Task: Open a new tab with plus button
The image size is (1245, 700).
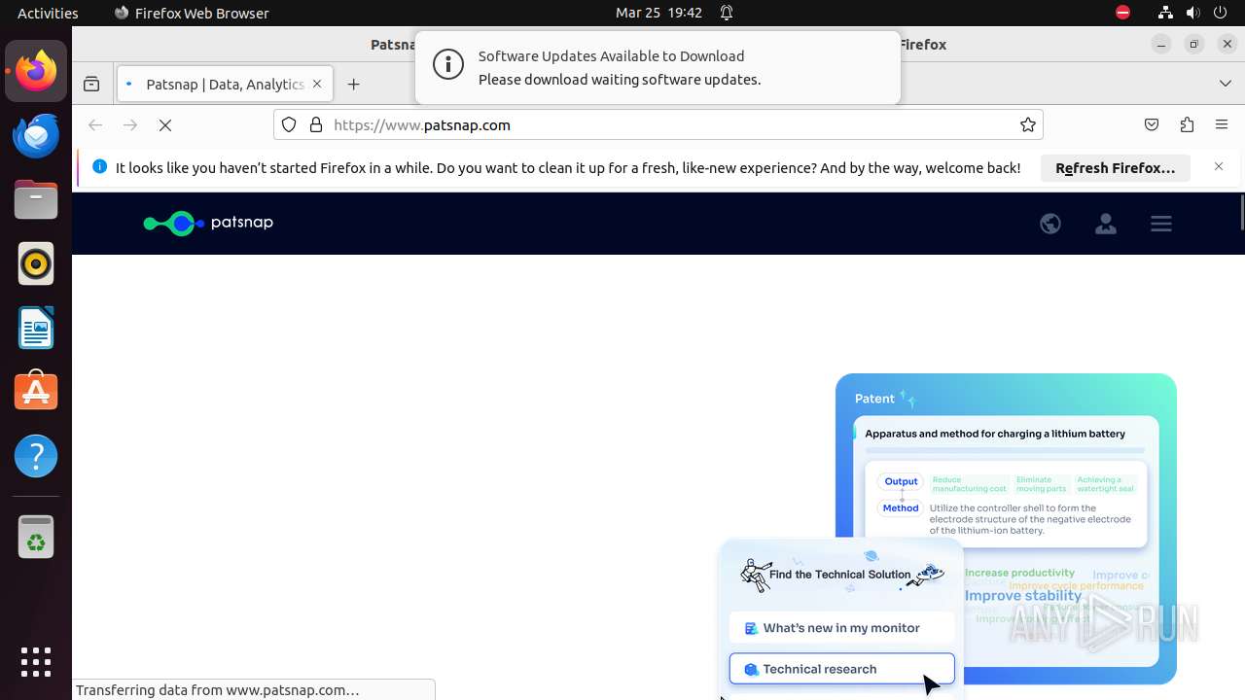Action: click(x=353, y=85)
